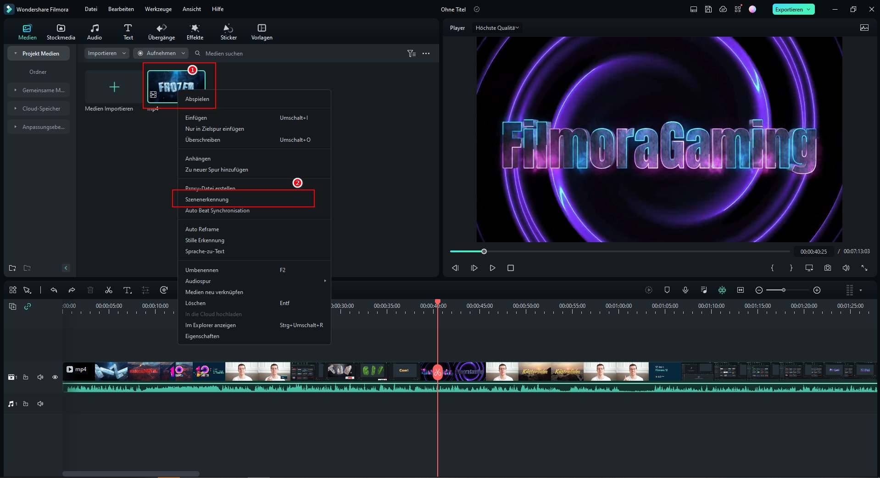Click the undo arrow in timeline toolbar
Image resolution: width=880 pixels, height=478 pixels.
[x=54, y=290]
